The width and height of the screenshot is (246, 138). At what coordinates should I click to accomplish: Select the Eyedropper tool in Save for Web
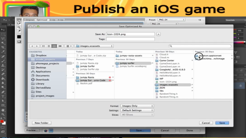pyautogui.click(x=19, y=31)
